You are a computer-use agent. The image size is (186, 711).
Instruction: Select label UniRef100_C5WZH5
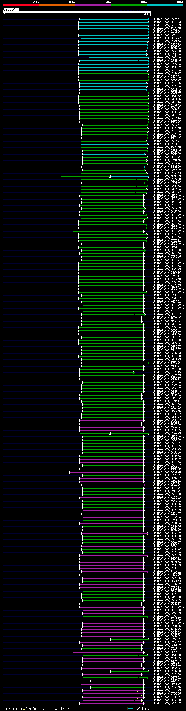click(167, 93)
